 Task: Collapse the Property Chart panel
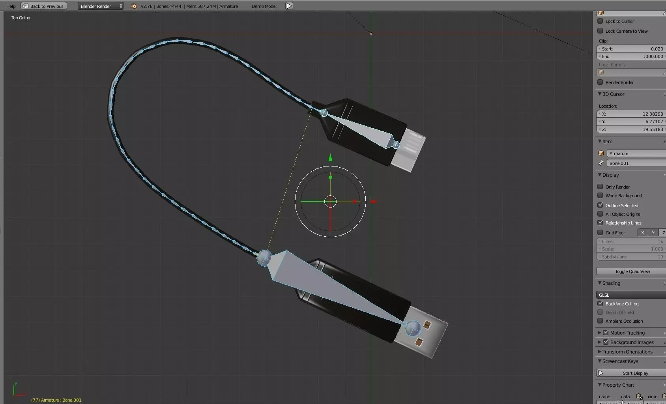[600, 385]
